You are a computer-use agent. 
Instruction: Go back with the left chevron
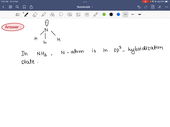tap(3, 7)
